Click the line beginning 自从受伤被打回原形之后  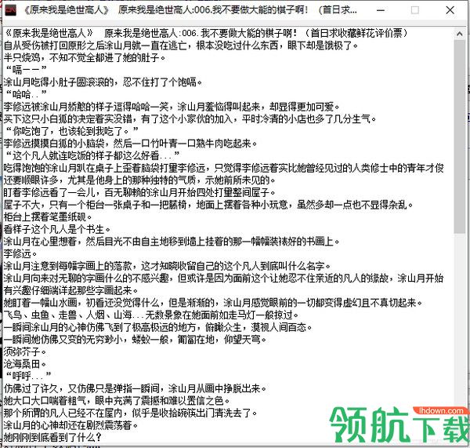point(181,46)
